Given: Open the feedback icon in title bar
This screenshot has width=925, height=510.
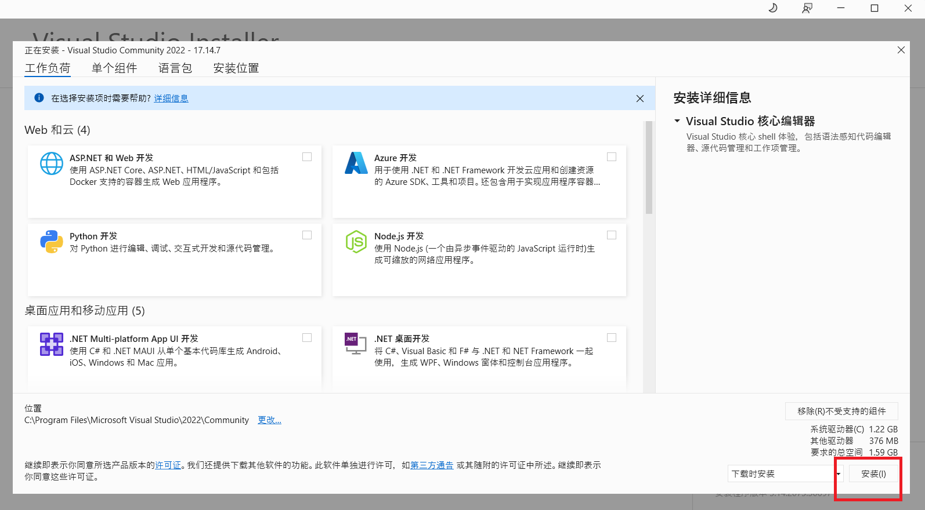Looking at the screenshot, I should (807, 8).
